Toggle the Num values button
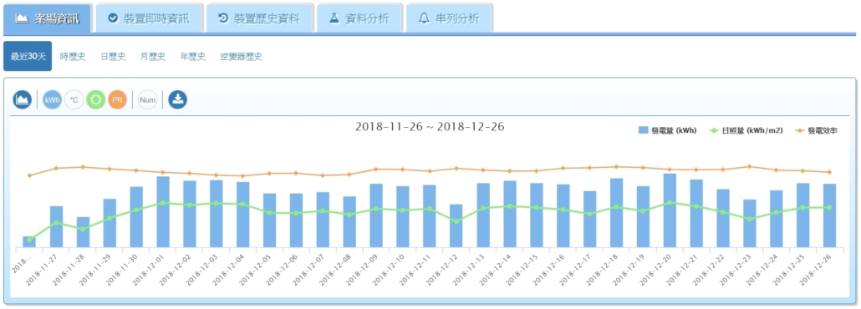 [x=148, y=100]
